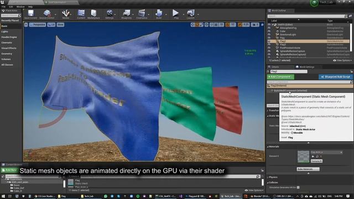Click the Build toolbar icon
354x199 pixels.
coord(159,14)
